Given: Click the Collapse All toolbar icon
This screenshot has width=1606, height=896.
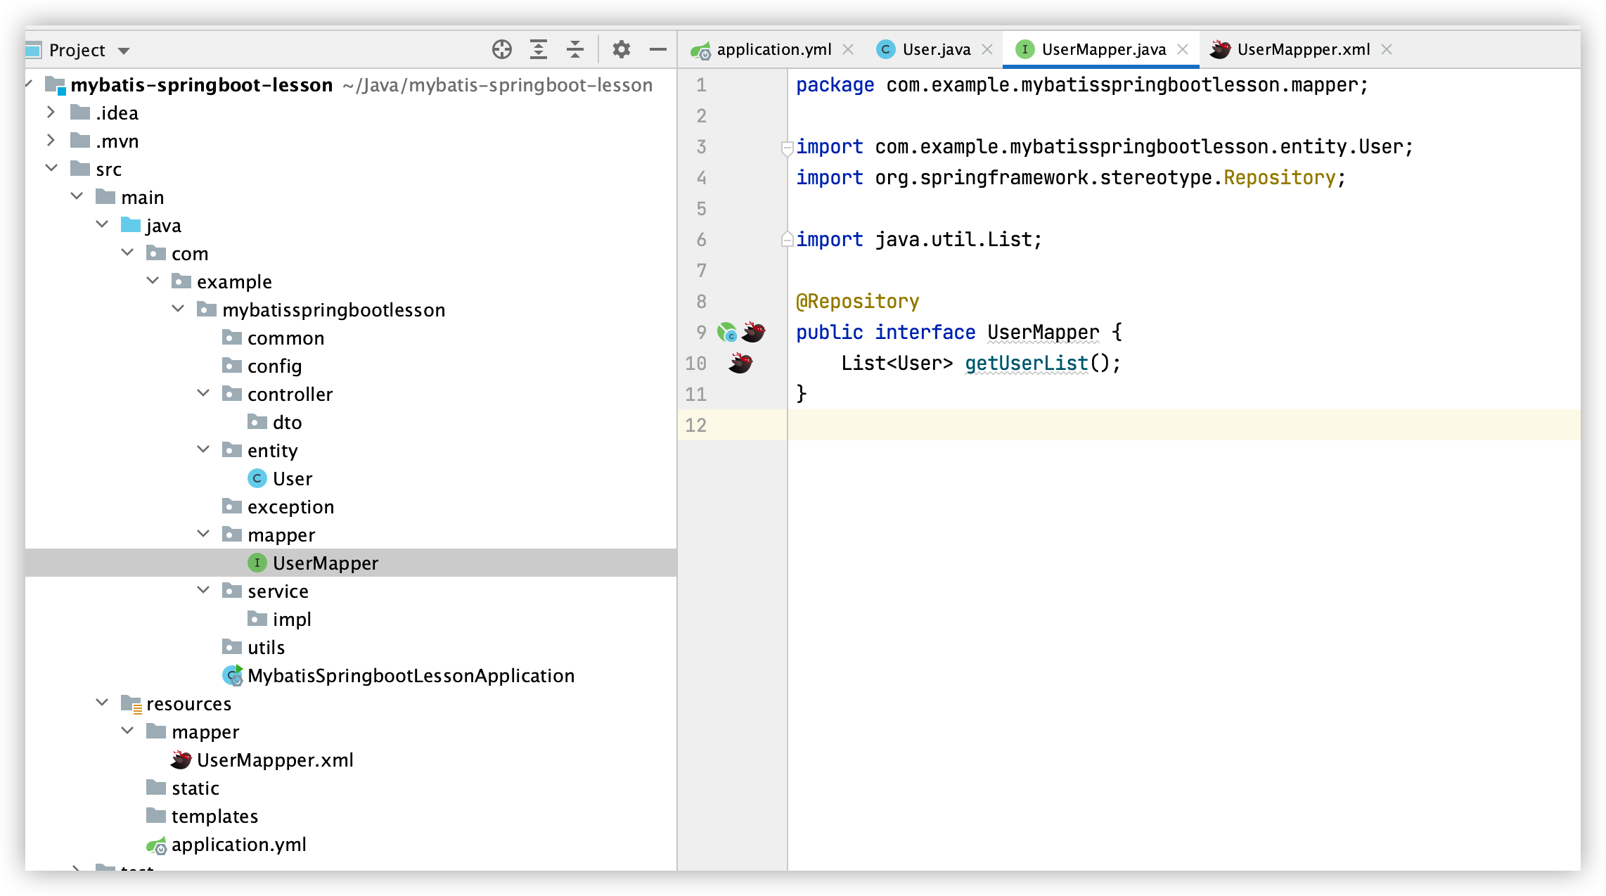Looking at the screenshot, I should tap(574, 49).
